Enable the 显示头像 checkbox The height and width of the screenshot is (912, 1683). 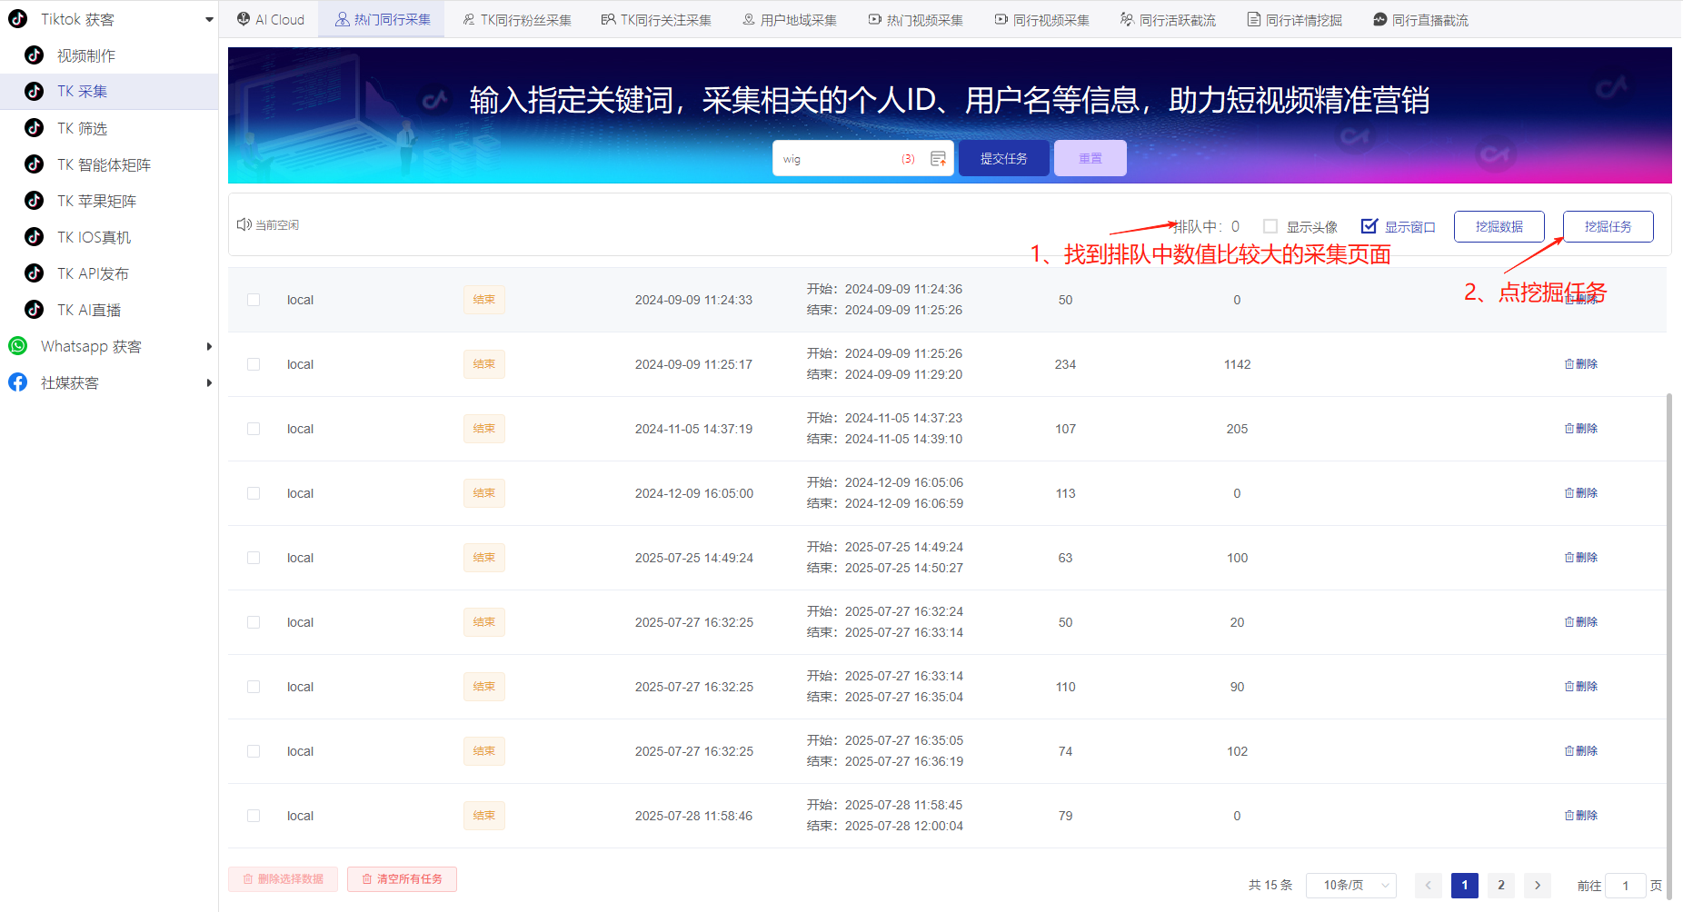pos(1270,226)
